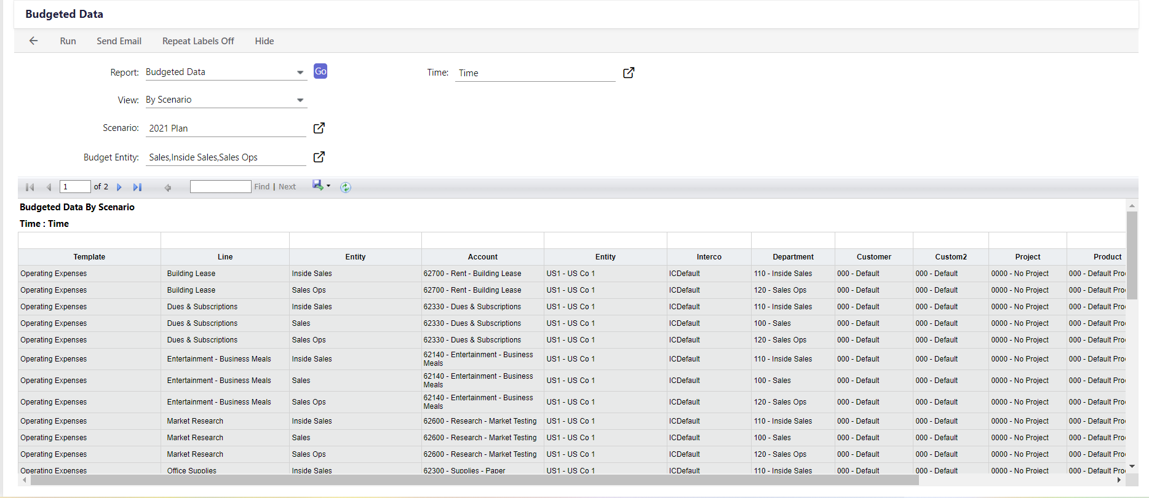Open the Scenario selector popup icon
Screen dimensions: 1149x498
[319, 128]
